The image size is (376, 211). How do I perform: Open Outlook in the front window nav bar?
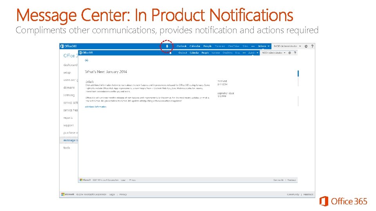[x=183, y=53]
